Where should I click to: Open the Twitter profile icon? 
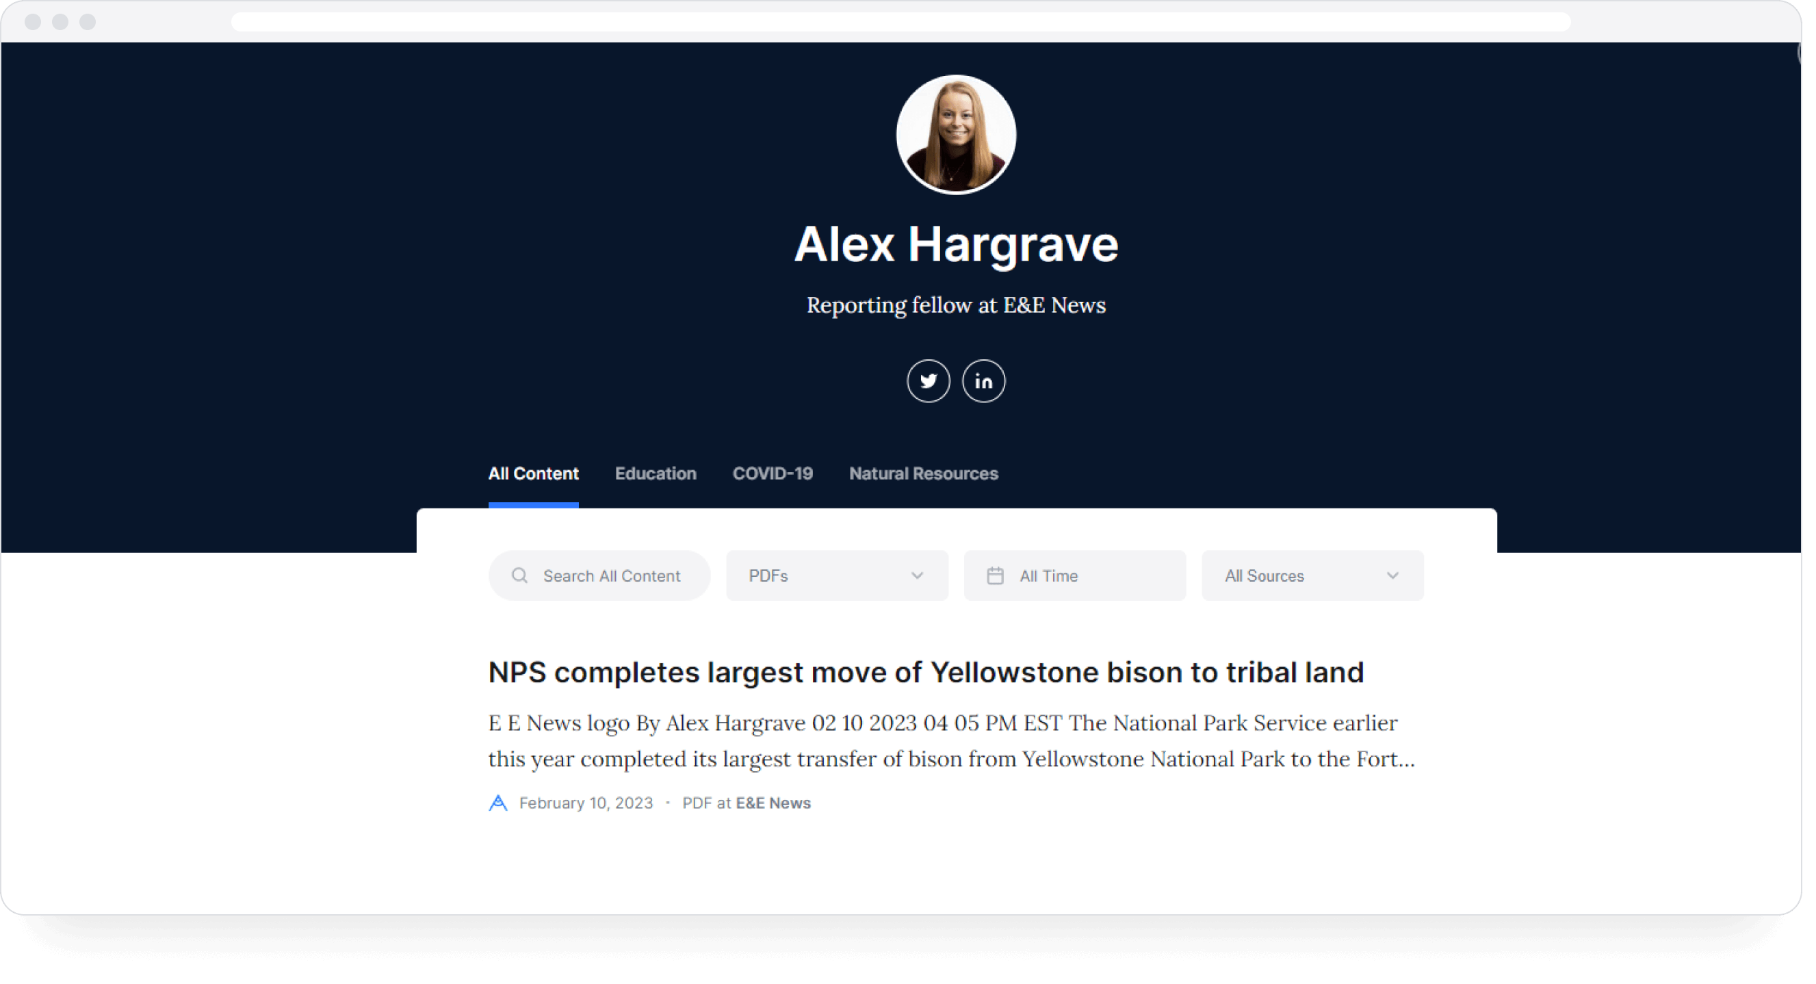tap(928, 381)
